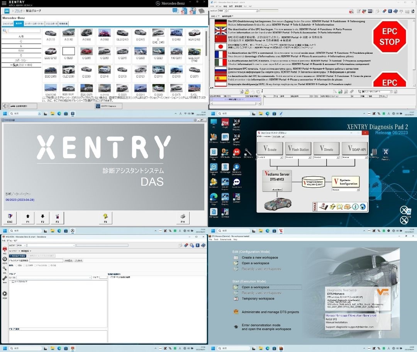Open the WIS icon in the sidebar
The width and height of the screenshot is (417, 352).
[5, 249]
